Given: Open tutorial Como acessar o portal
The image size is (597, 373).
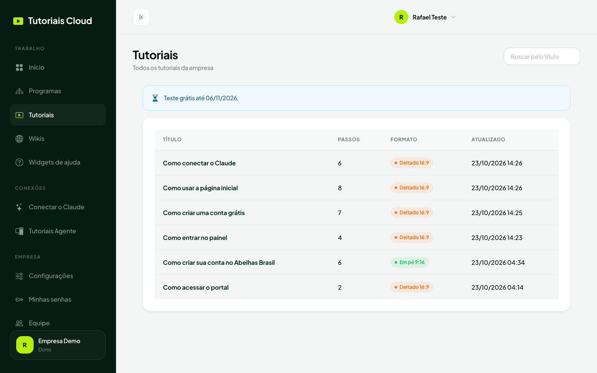Looking at the screenshot, I should point(196,288).
